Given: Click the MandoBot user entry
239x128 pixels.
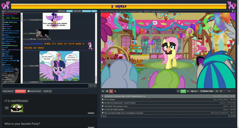Looking at the screenshot, I should click(6, 52).
